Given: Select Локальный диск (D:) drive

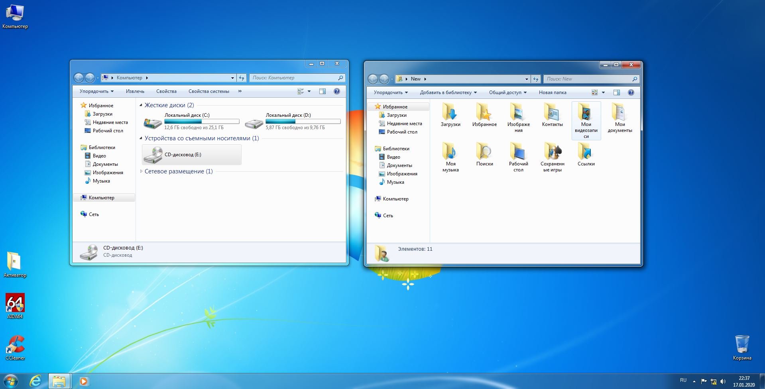Looking at the screenshot, I should (x=293, y=121).
